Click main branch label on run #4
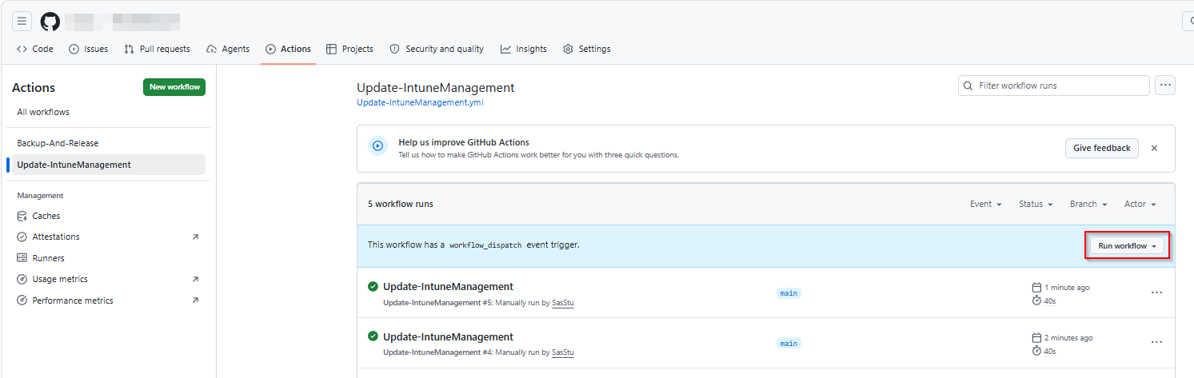The width and height of the screenshot is (1194, 378). 789,343
